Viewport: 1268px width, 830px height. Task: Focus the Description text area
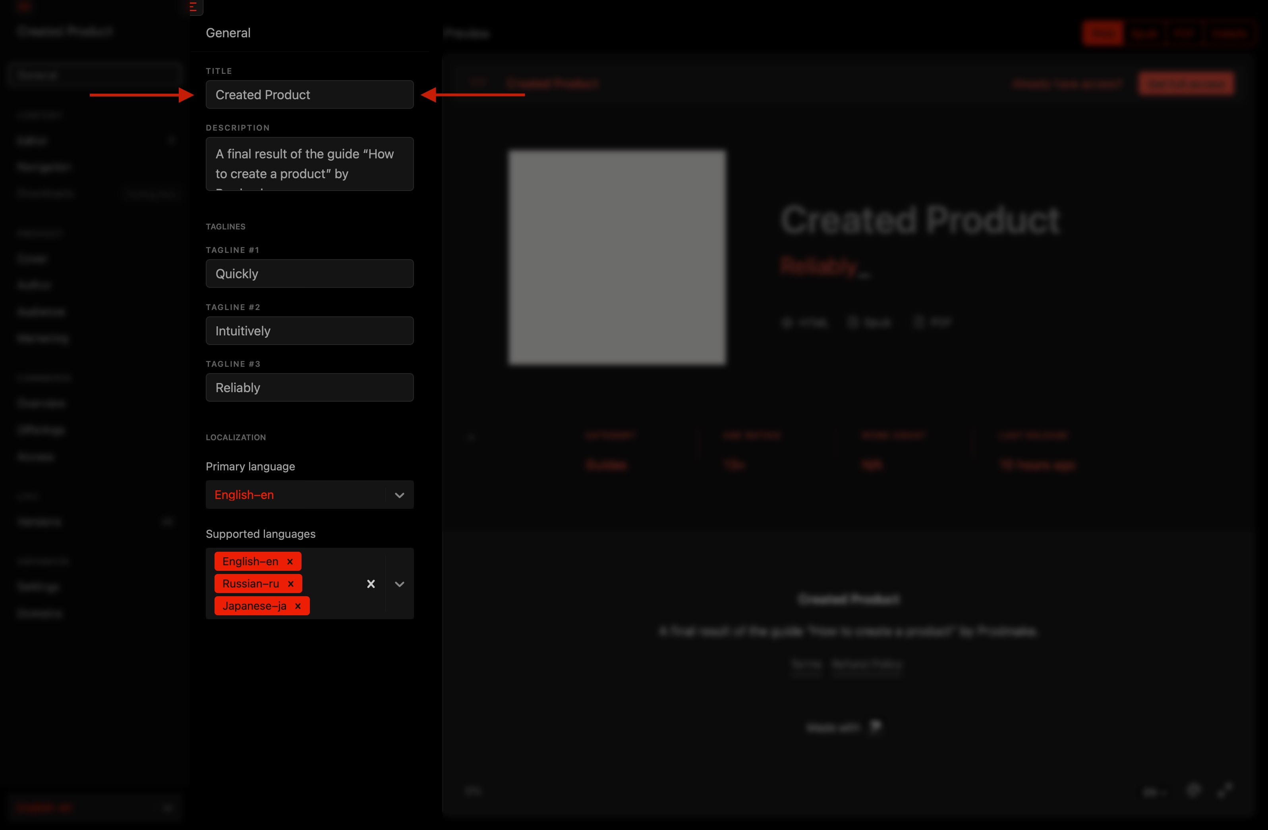pos(309,164)
